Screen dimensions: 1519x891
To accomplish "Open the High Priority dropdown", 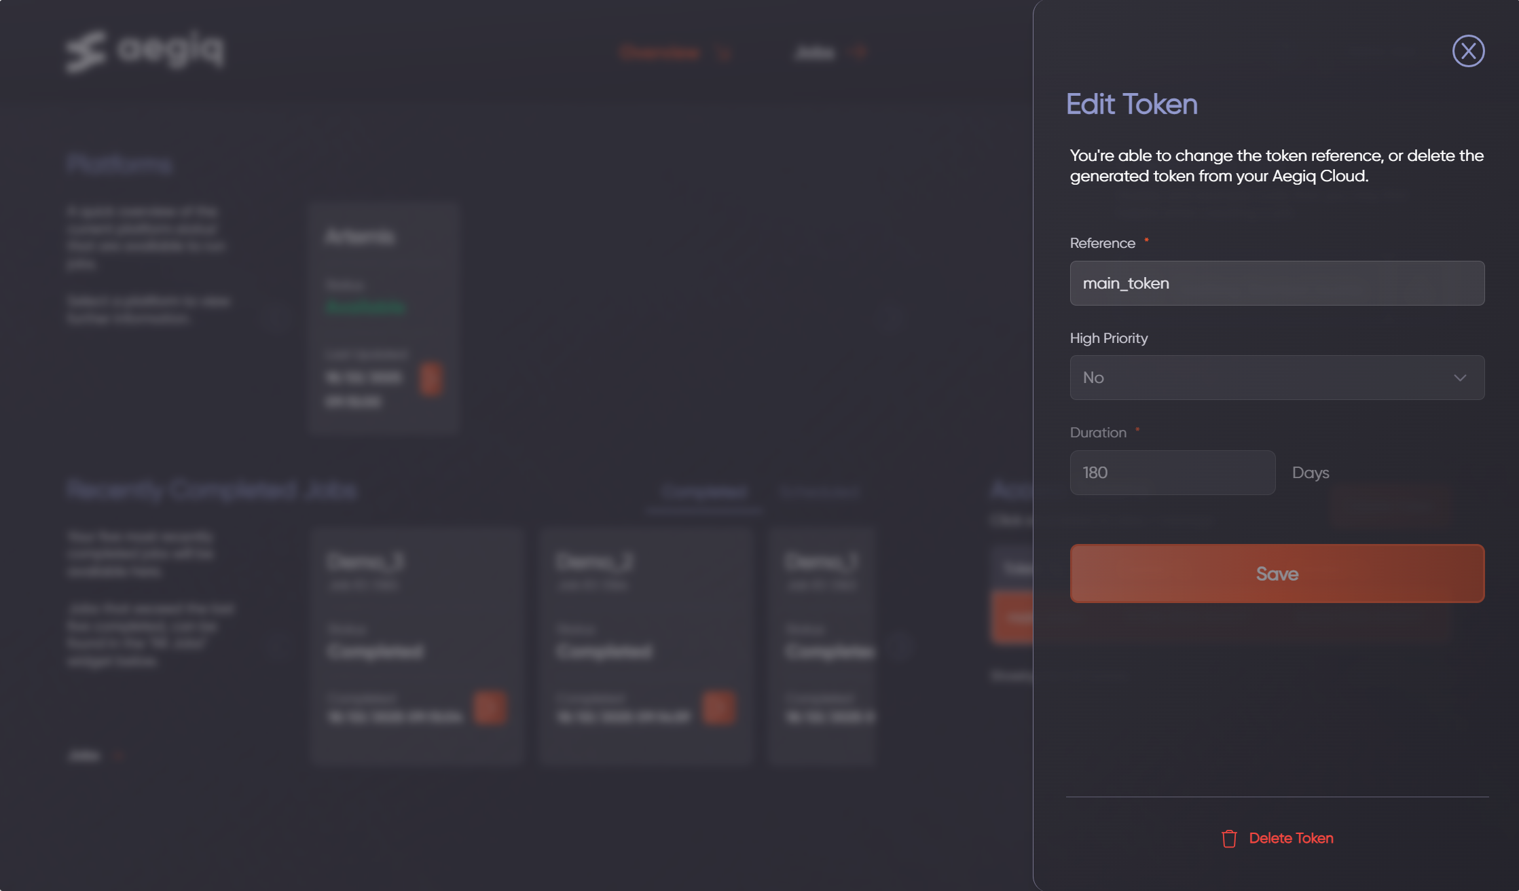I will point(1263,378).
